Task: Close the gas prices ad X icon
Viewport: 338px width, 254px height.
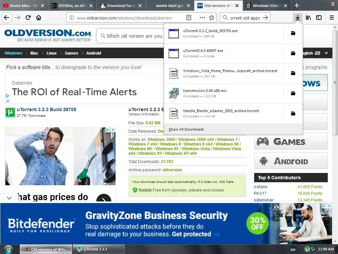Action: point(113,130)
